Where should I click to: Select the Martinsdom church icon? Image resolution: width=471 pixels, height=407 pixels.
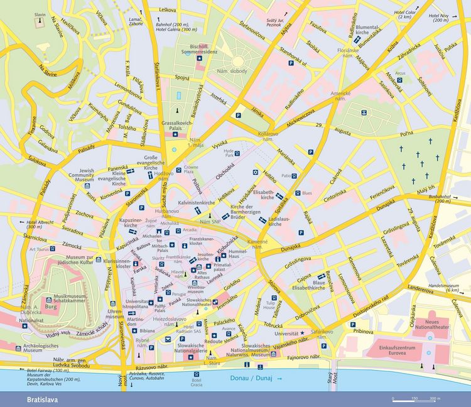(x=131, y=313)
